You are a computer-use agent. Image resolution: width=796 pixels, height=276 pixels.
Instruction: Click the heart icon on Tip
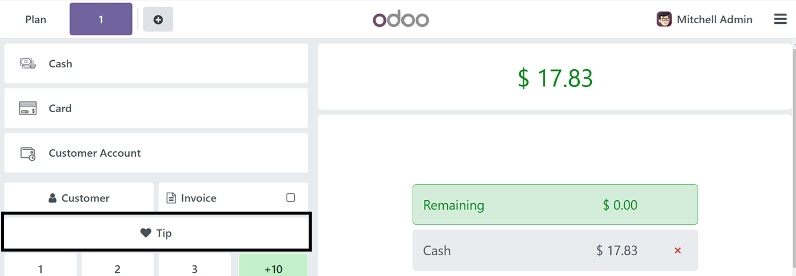pos(146,233)
